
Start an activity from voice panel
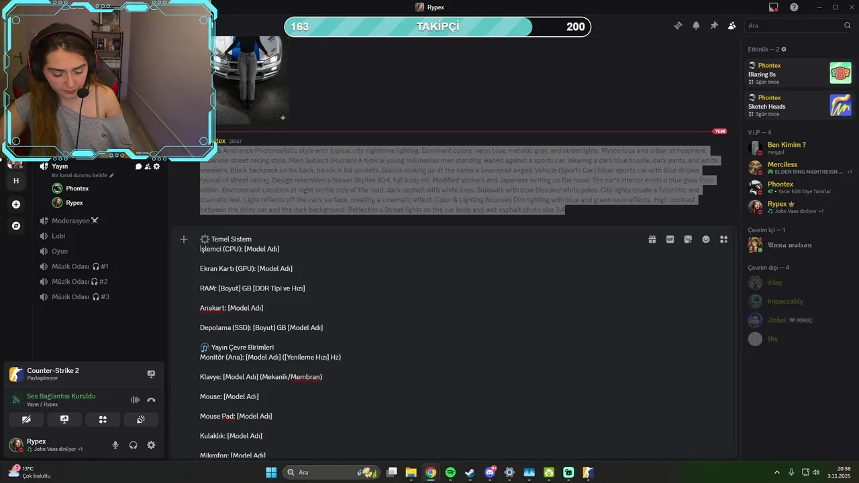pyautogui.click(x=103, y=419)
